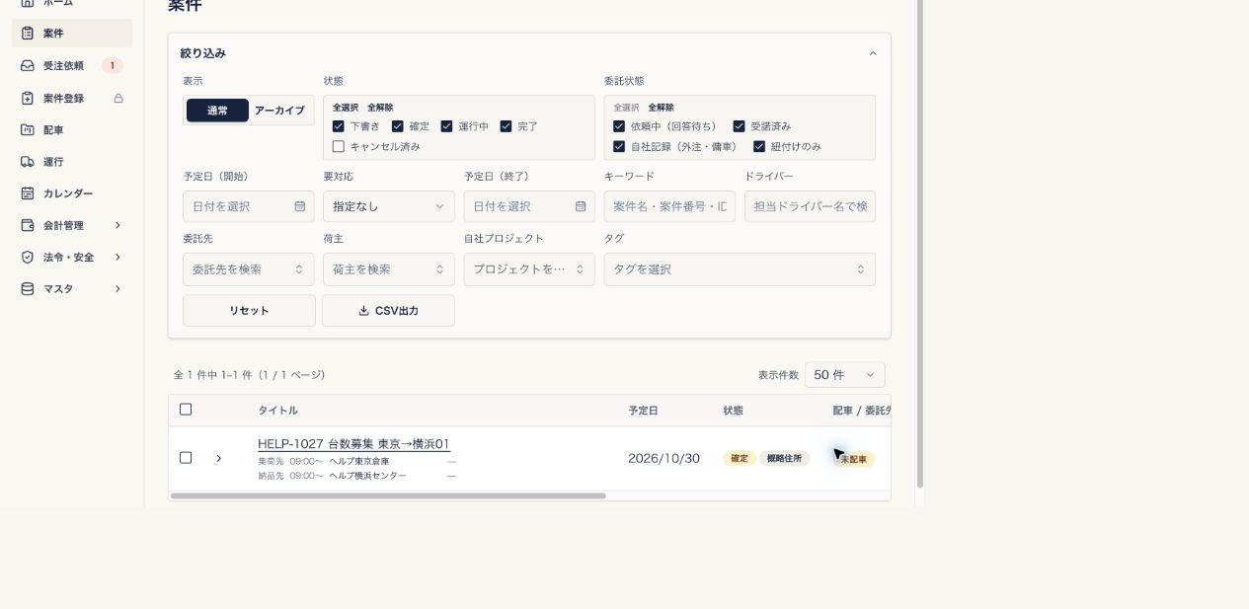The image size is (1249, 609).
Task: Open 配車 in the sidebar
Action: 71,130
